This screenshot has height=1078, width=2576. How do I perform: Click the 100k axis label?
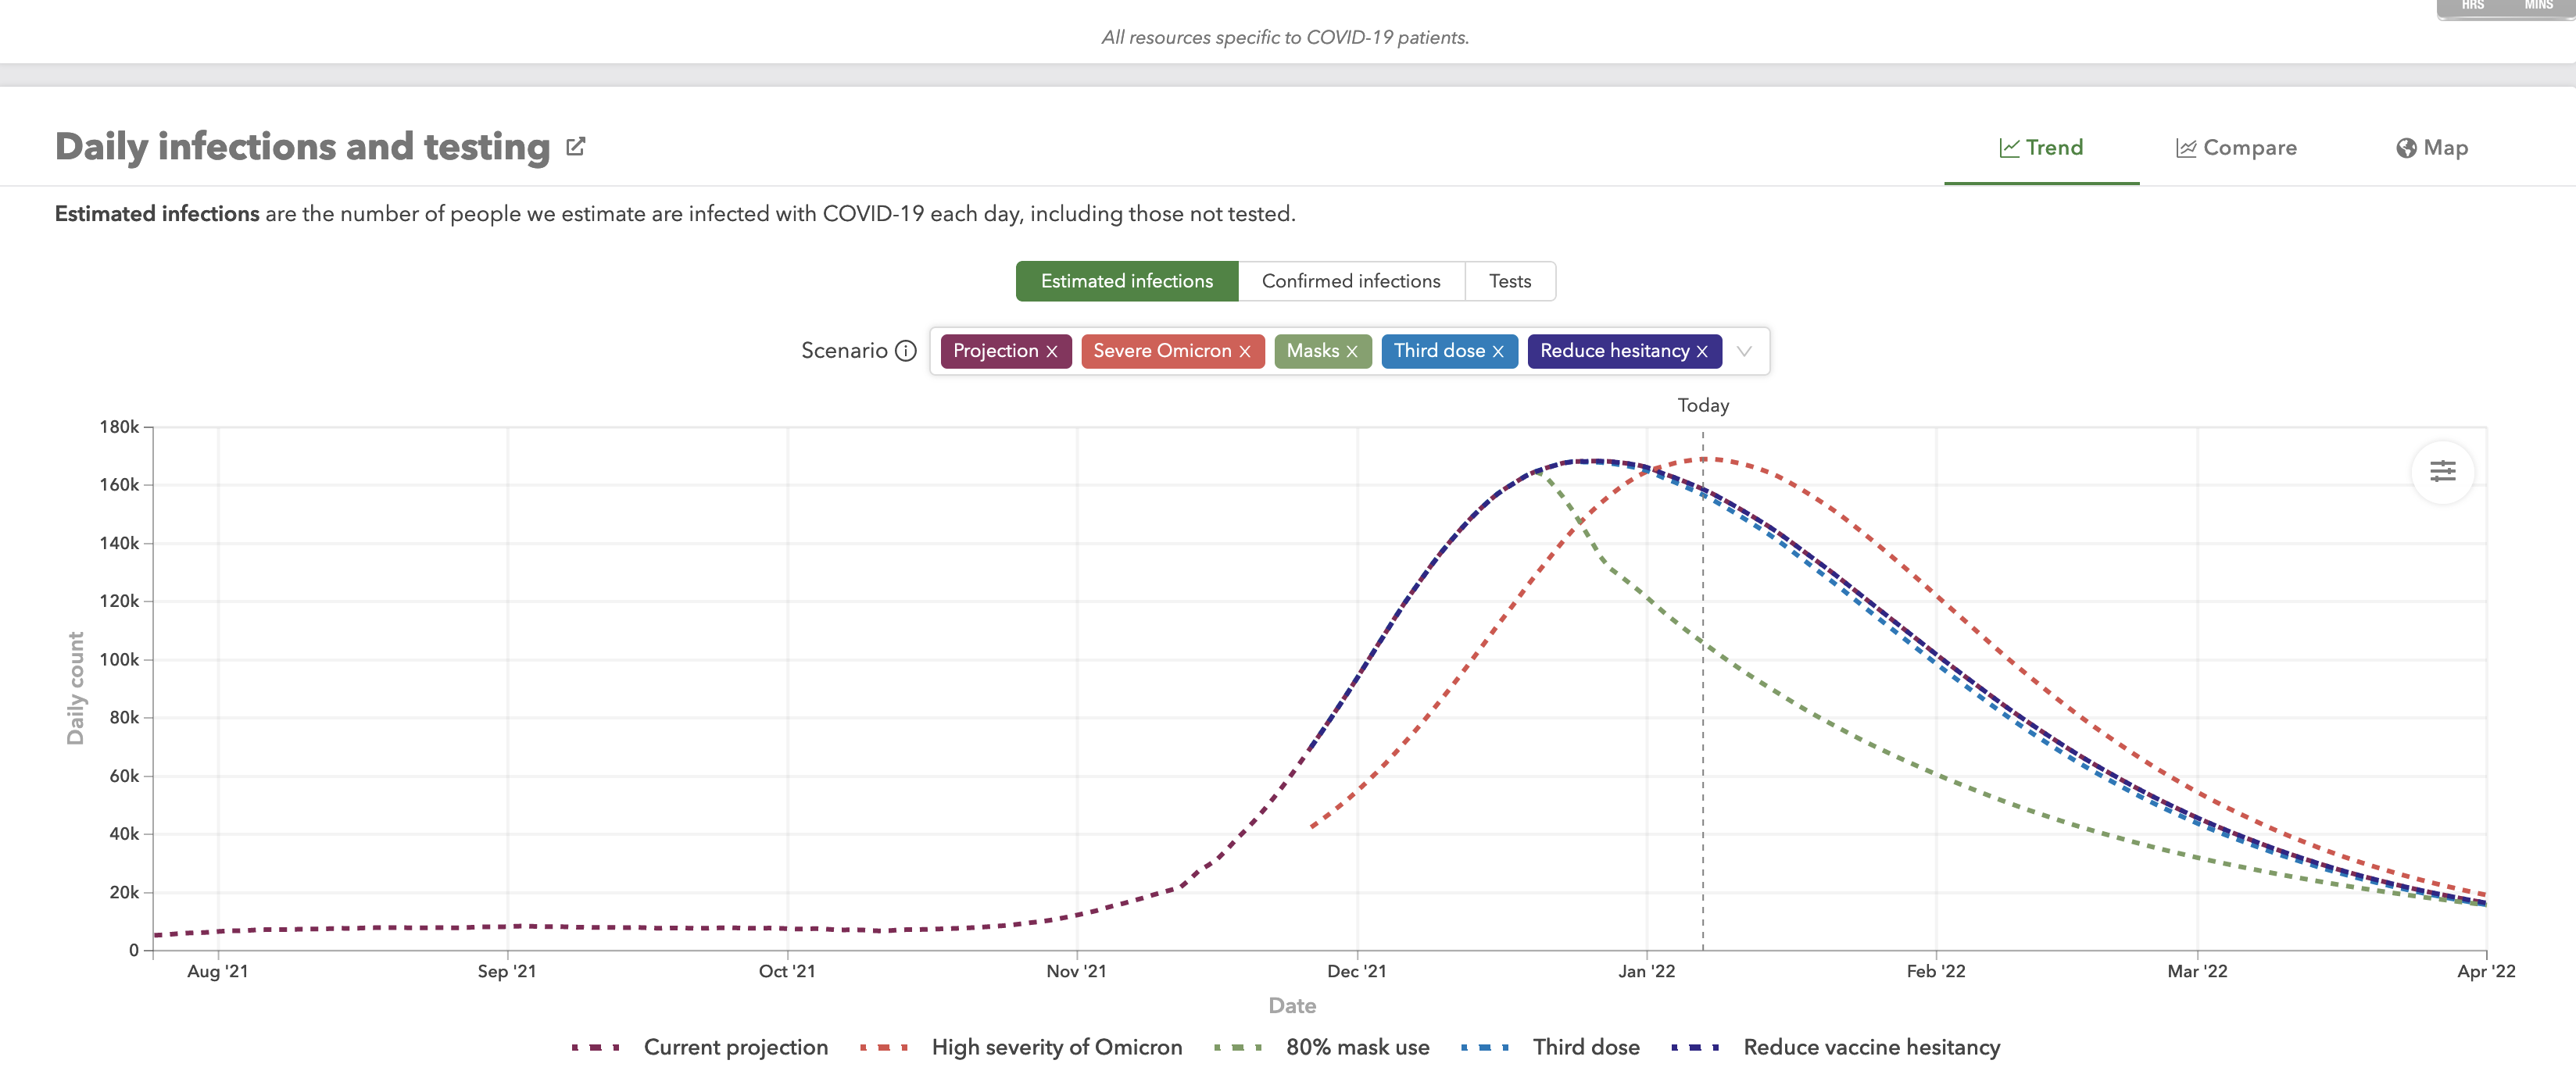(x=119, y=659)
